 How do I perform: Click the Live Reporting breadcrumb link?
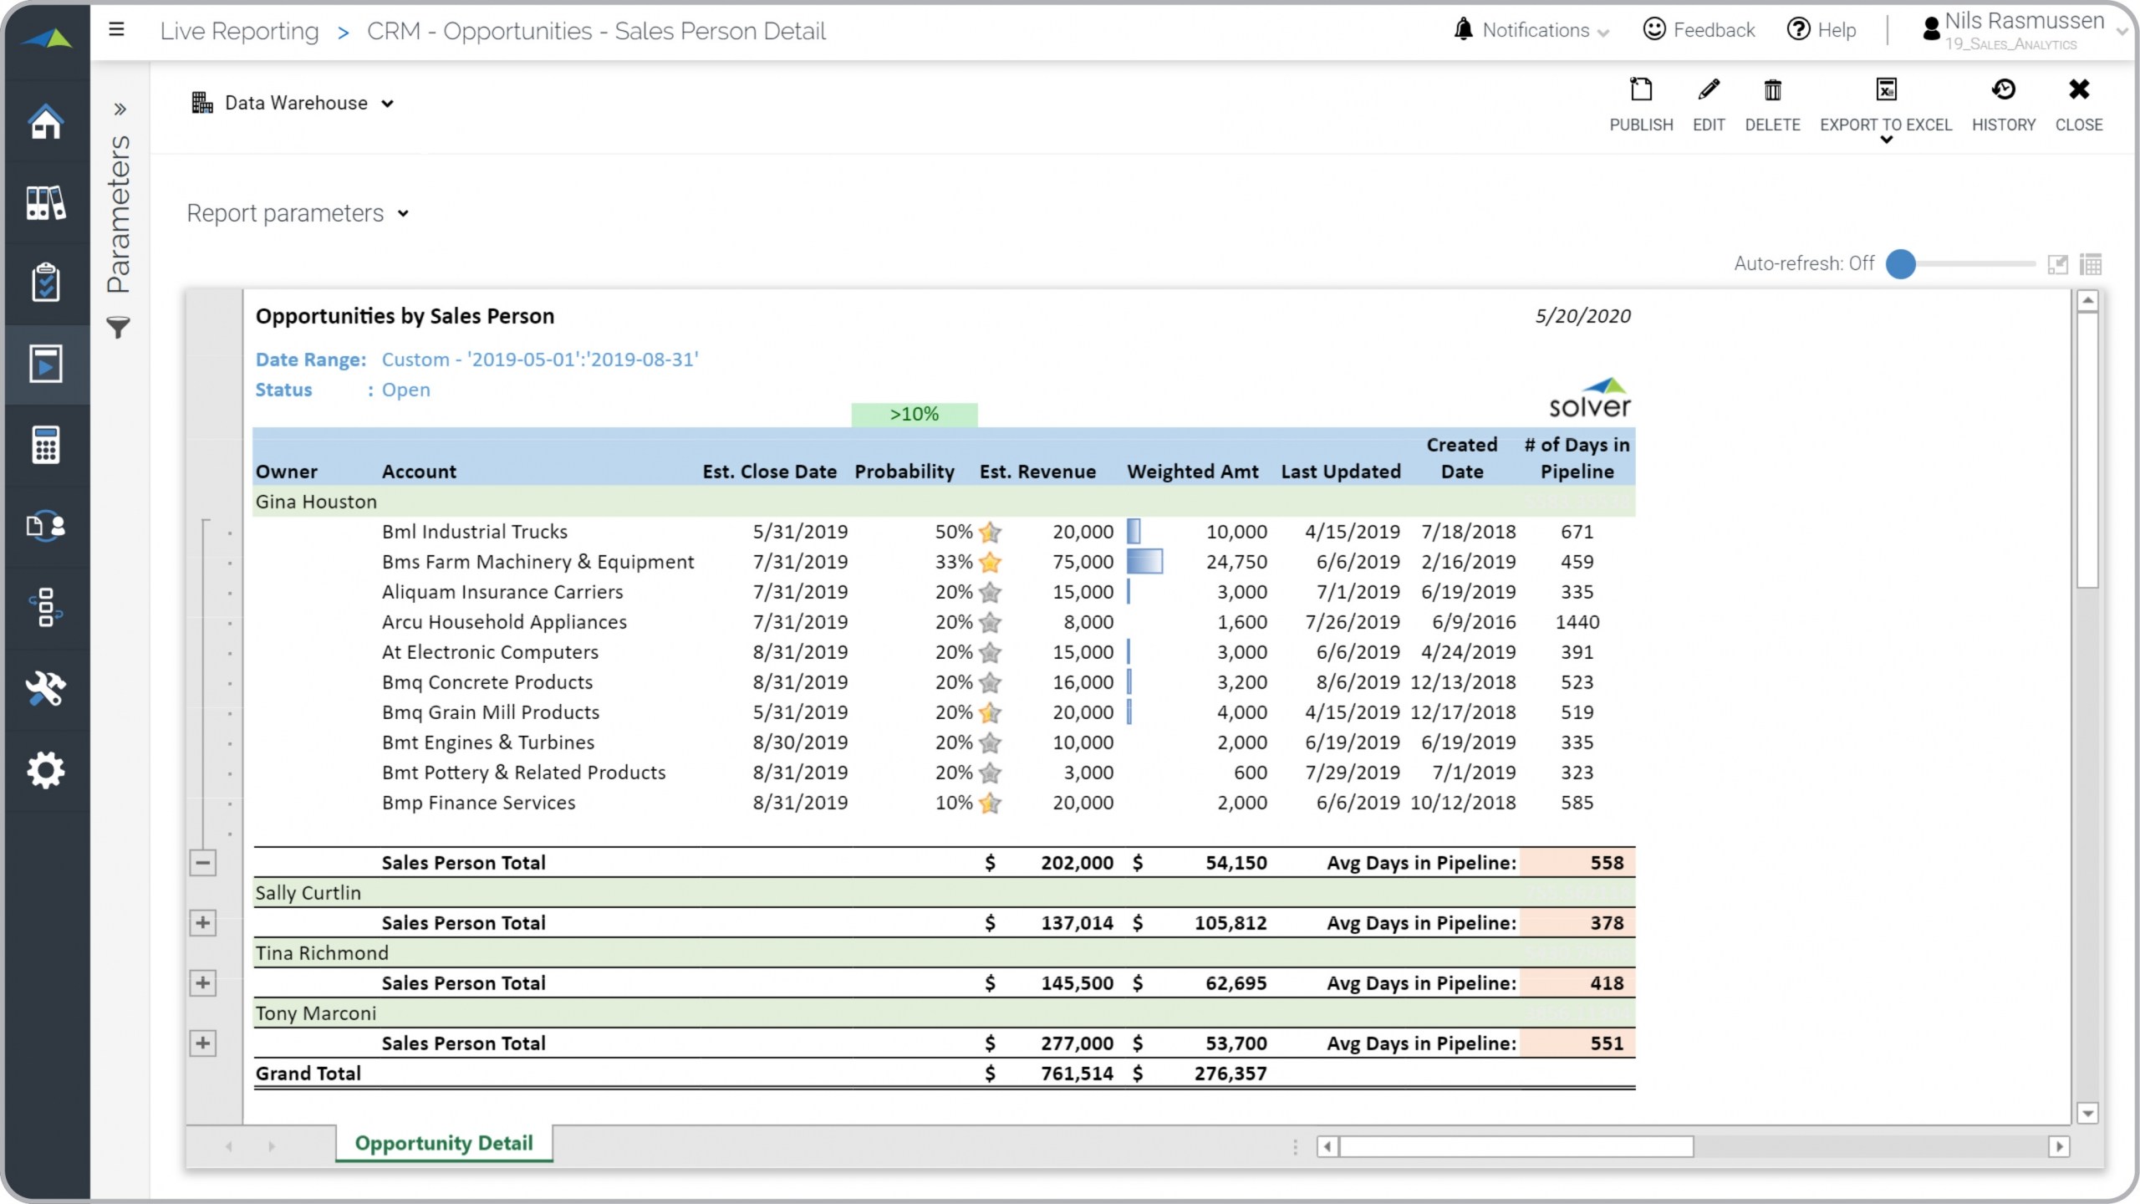pyautogui.click(x=239, y=32)
